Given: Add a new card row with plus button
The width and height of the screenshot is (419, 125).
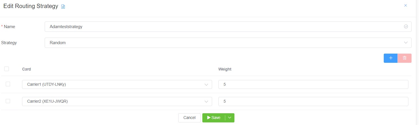Looking at the screenshot, I should click(390, 58).
